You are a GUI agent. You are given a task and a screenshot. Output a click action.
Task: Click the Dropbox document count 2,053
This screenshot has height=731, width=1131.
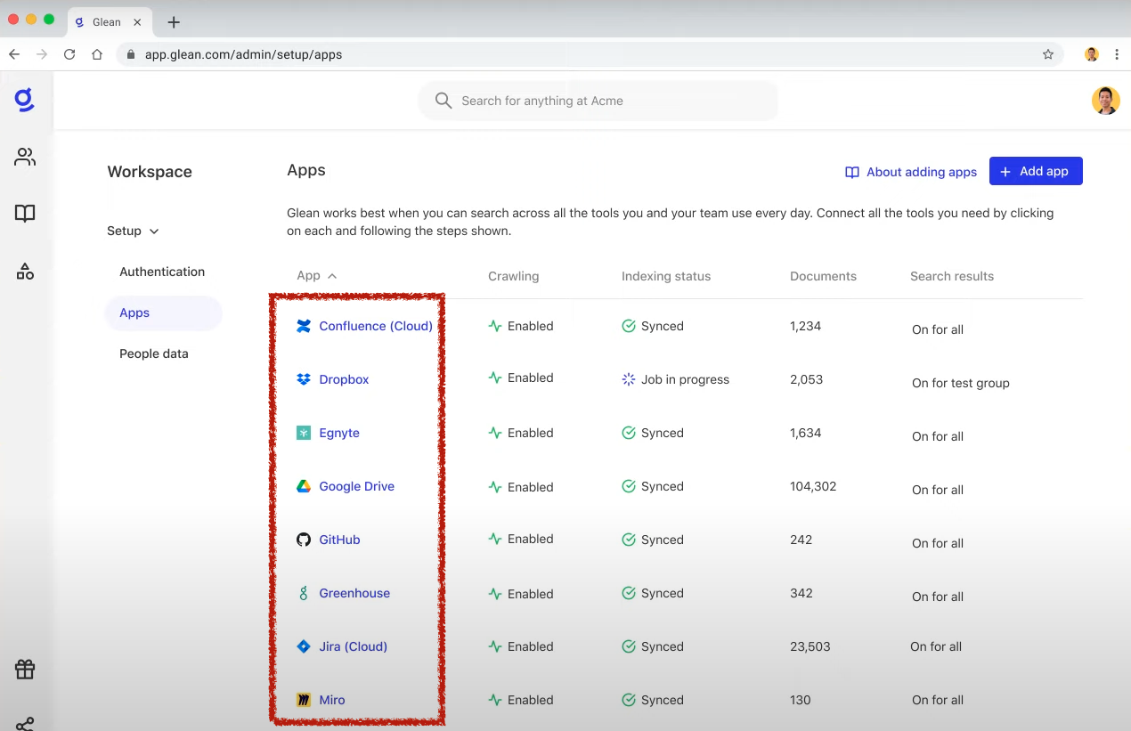pyautogui.click(x=807, y=379)
